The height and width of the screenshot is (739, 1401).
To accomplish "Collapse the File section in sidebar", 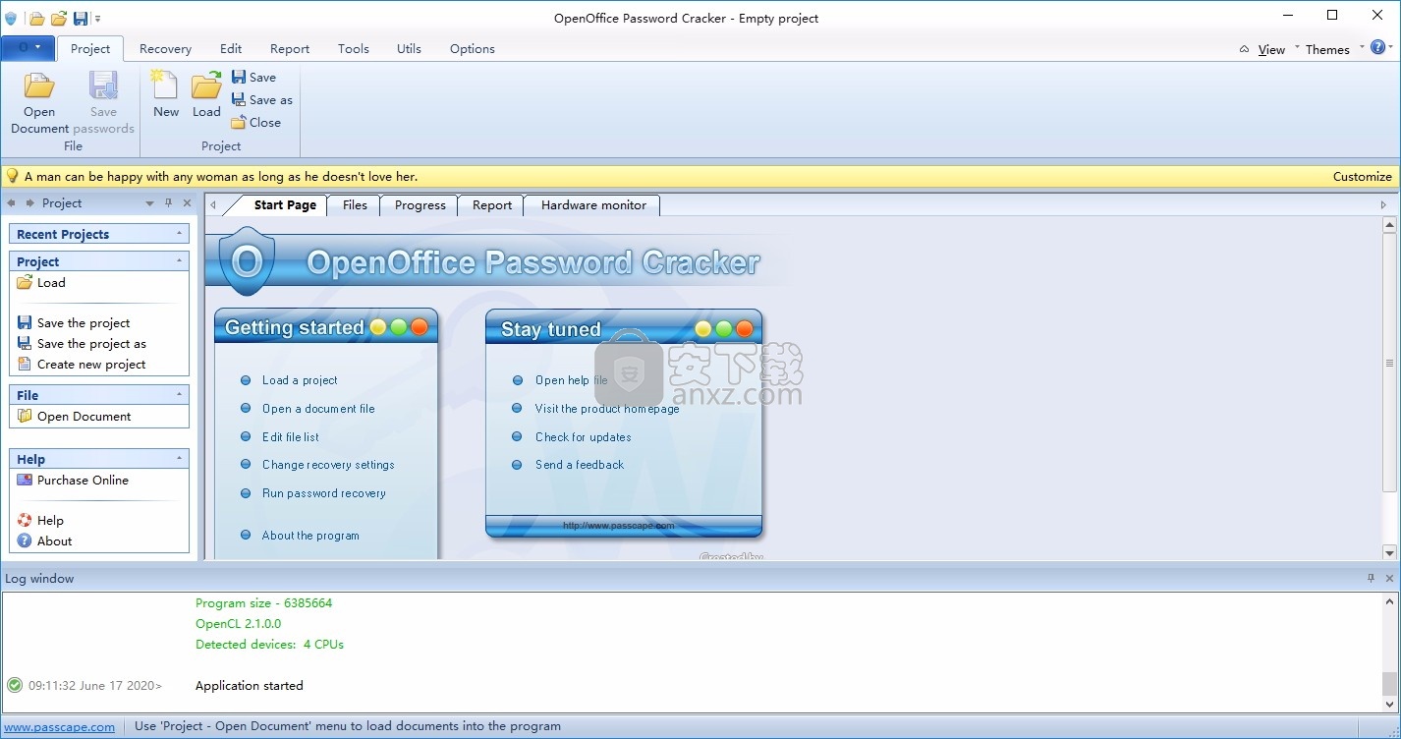I will tap(180, 395).
